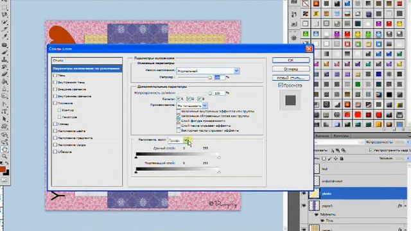Toggle the Просмотр preview checkbox
This screenshot has width=411, height=231.
tap(281, 85)
